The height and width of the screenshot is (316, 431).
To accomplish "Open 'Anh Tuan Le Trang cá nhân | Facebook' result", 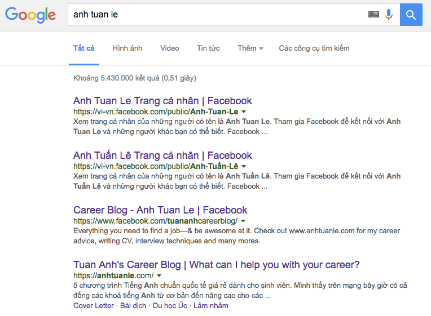I will (162, 101).
